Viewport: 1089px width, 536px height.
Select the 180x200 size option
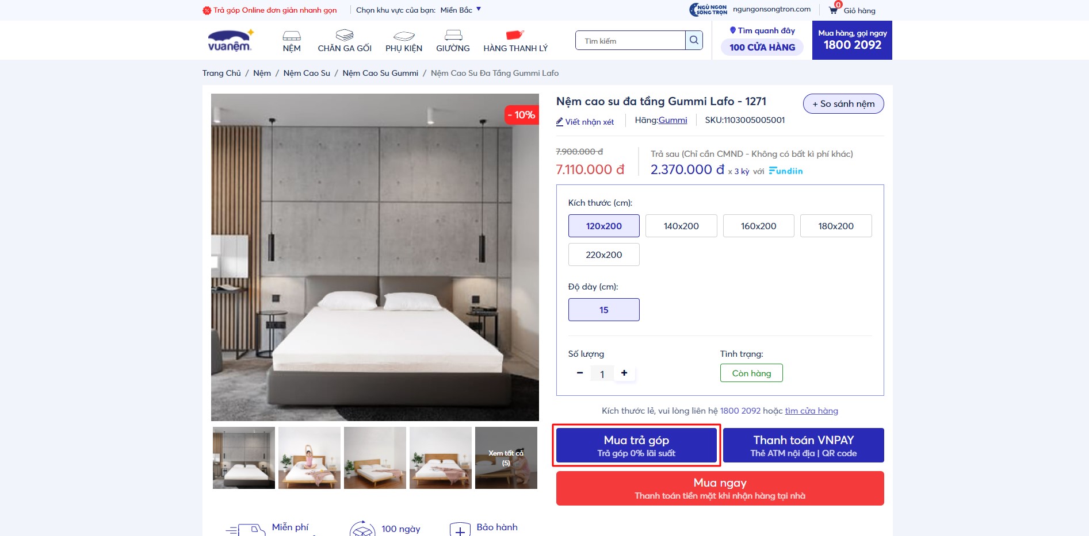click(x=836, y=226)
